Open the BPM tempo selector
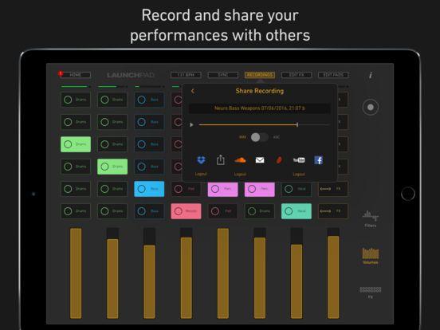The image size is (440, 330). click(x=186, y=75)
